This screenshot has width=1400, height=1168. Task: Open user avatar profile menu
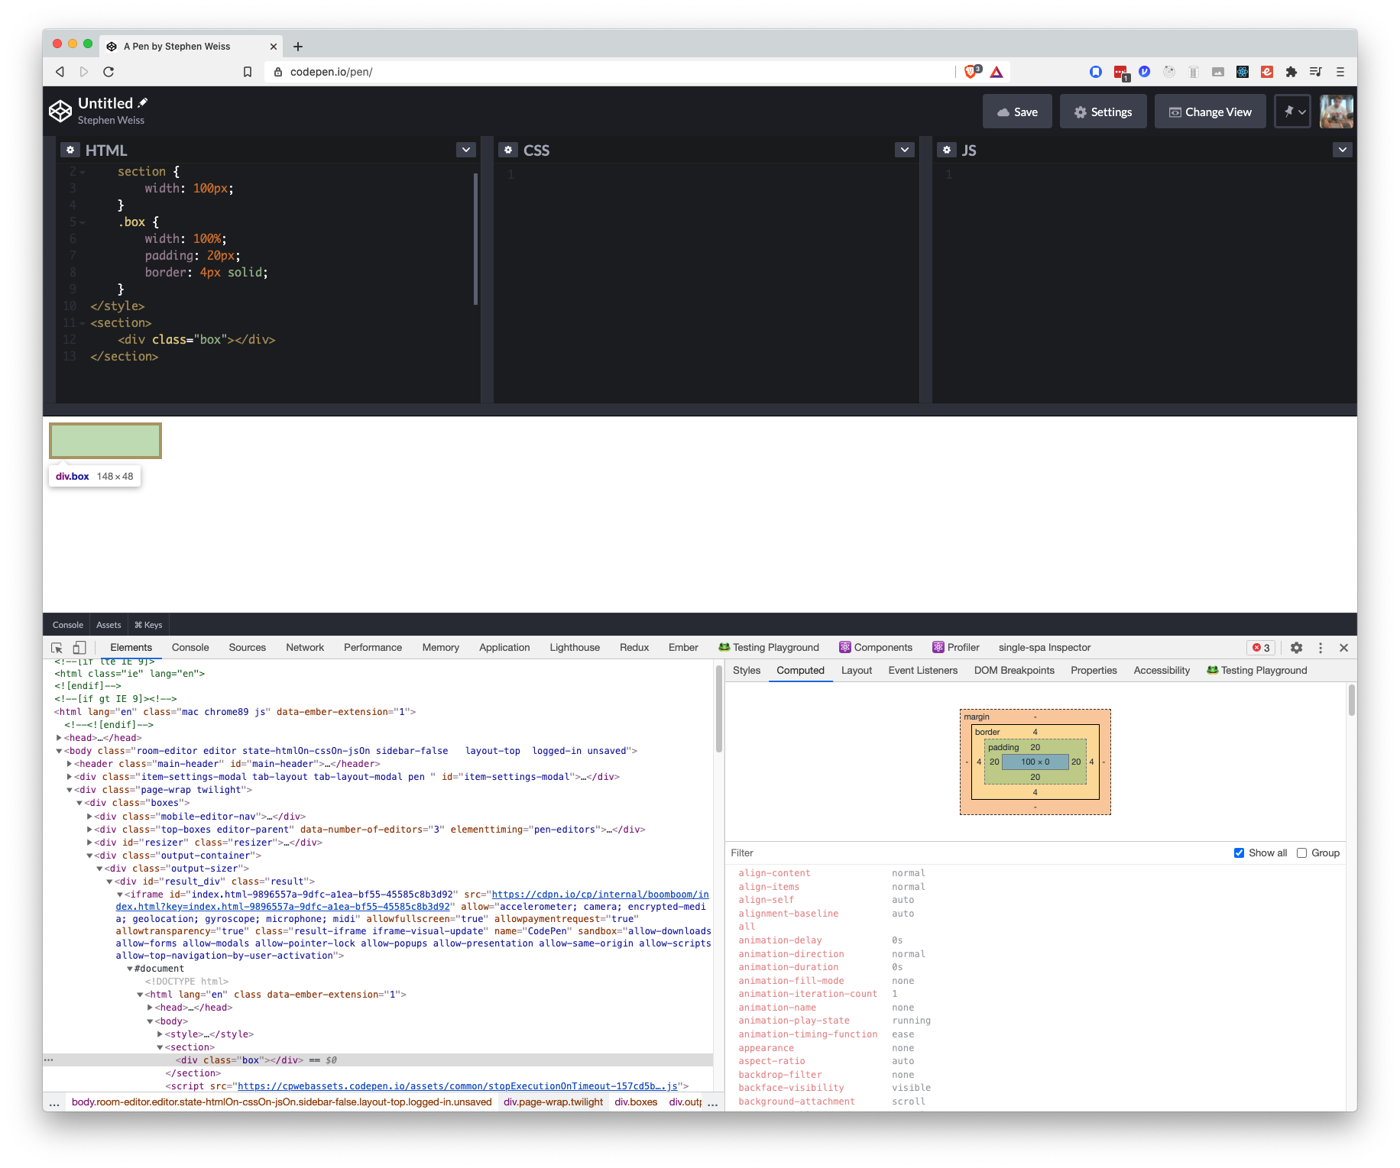(x=1337, y=112)
